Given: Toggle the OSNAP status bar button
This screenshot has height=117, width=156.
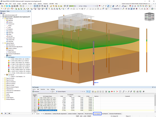Looking at the screenshot, I should point(89,116).
